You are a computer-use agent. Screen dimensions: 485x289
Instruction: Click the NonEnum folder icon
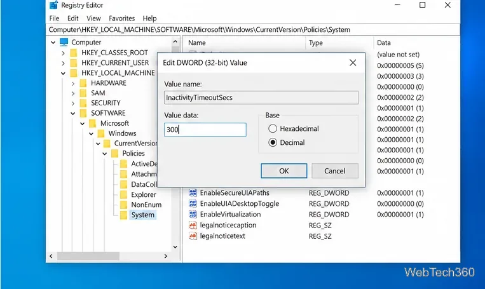pos(123,205)
